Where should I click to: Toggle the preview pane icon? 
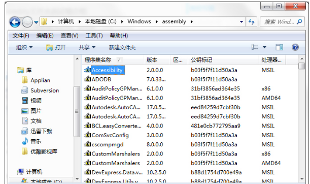click(279, 47)
